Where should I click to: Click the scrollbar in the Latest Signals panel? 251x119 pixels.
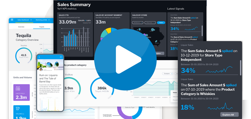pyautogui.click(x=202, y=31)
